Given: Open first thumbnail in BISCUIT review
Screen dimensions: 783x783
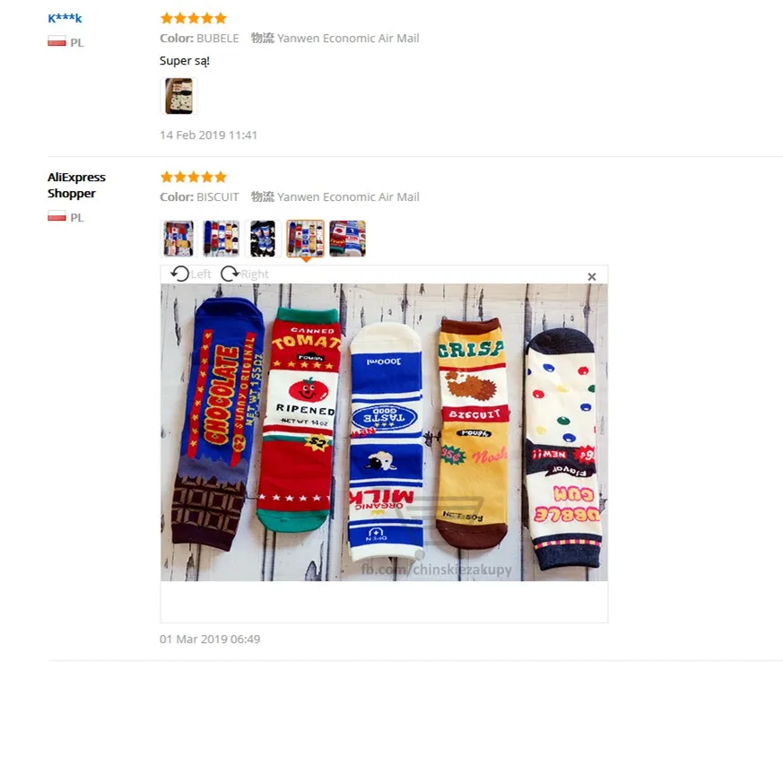Looking at the screenshot, I should [178, 239].
